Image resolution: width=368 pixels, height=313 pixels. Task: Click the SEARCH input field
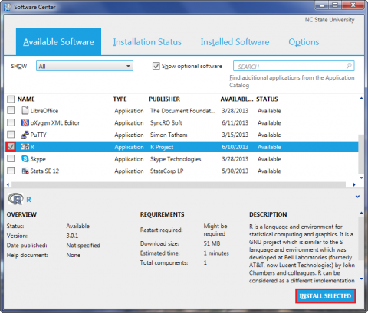pyautogui.click(x=294, y=66)
